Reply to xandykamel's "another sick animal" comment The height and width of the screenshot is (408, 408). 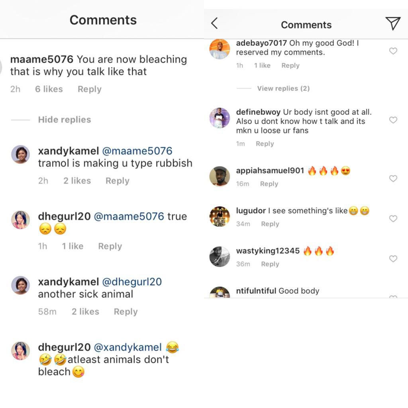[x=126, y=312]
